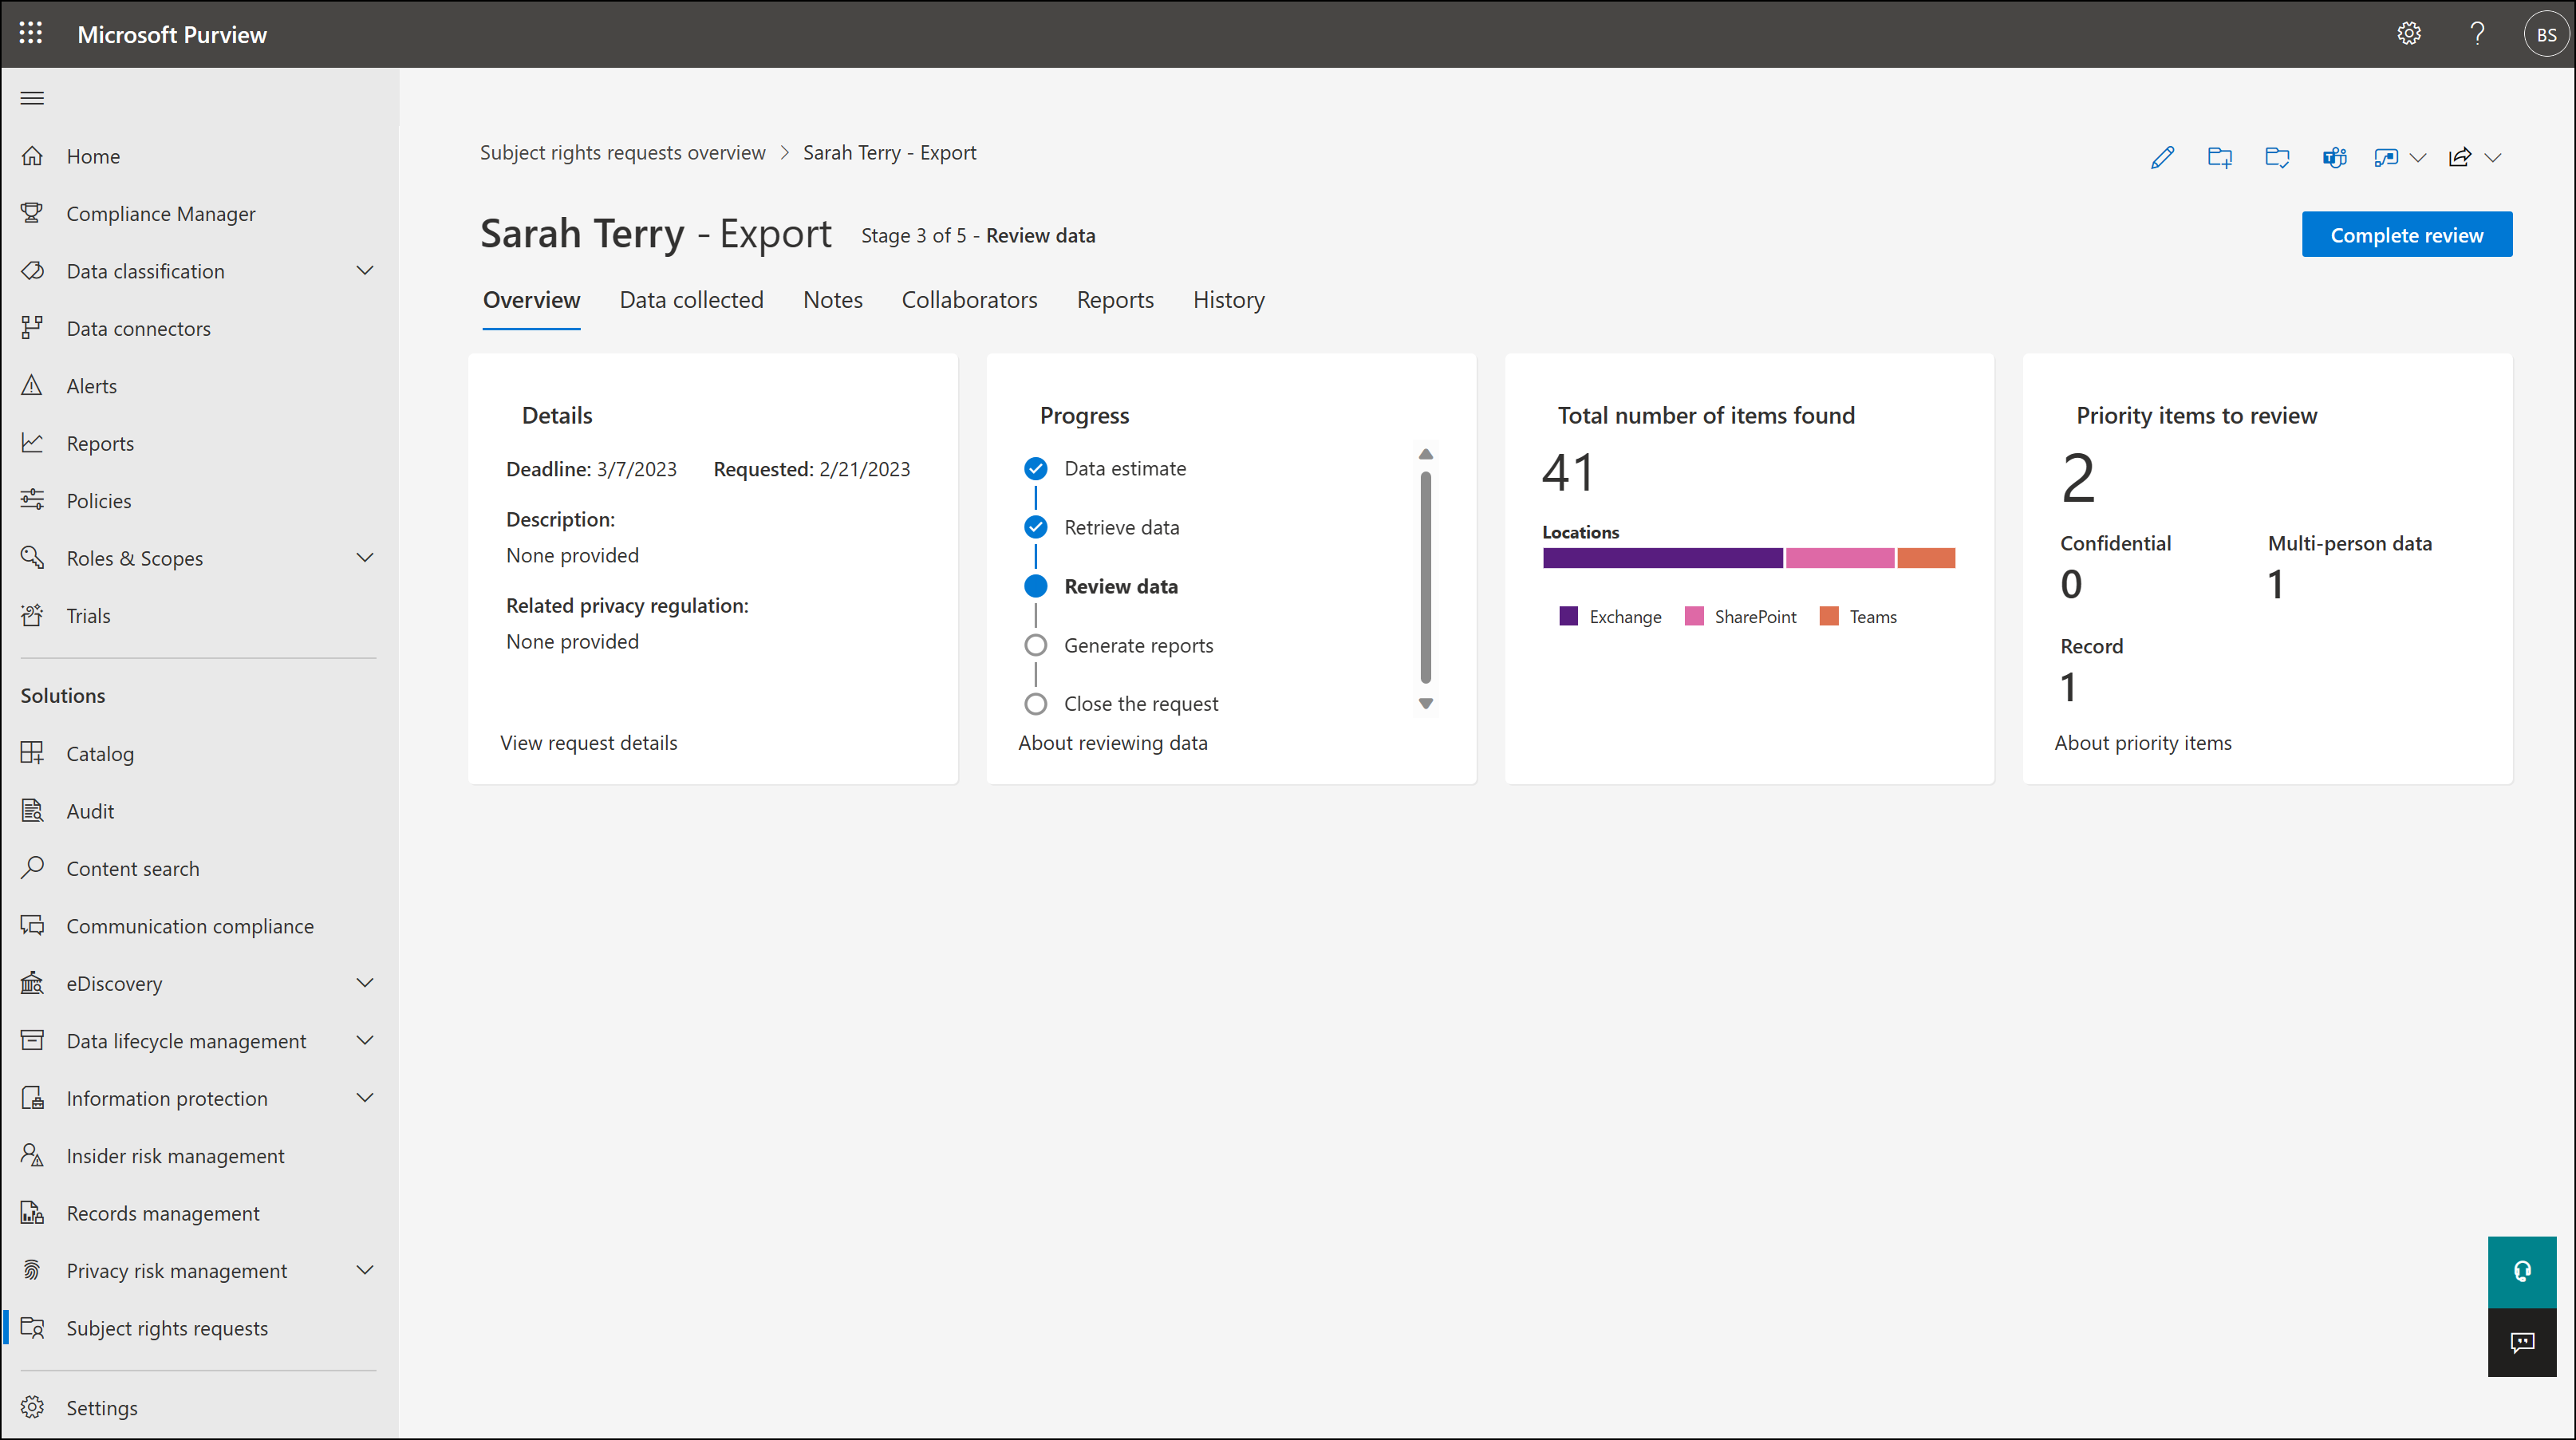The width and height of the screenshot is (2576, 1440).
Task: Click the Generate reports step circle
Action: point(1036,645)
